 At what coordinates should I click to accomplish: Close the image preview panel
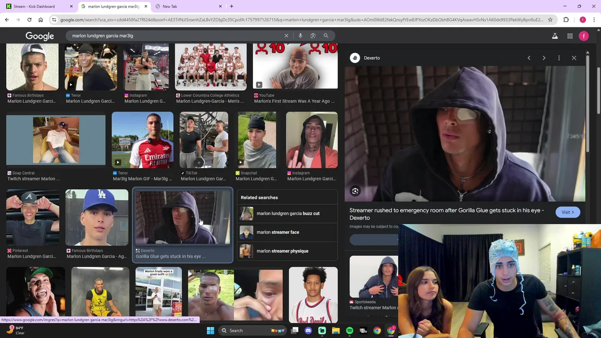coord(574,58)
